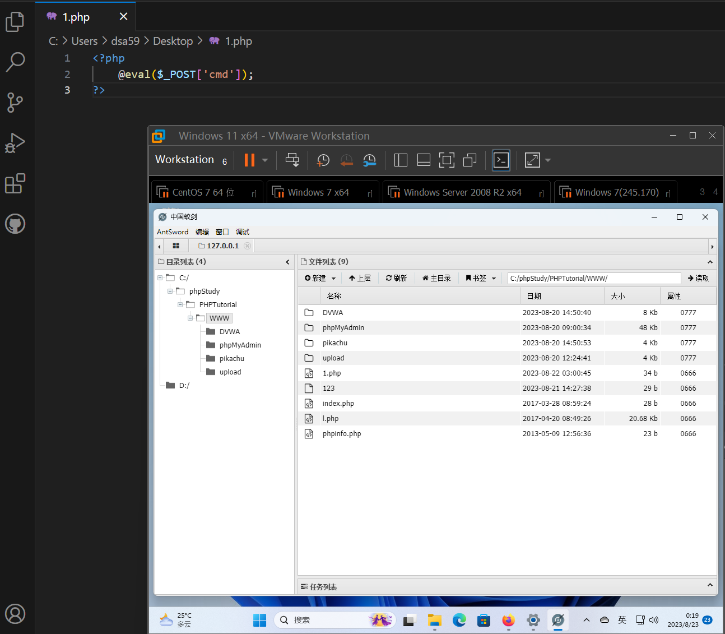Collapse the 文件列表 file panel

(x=710, y=262)
